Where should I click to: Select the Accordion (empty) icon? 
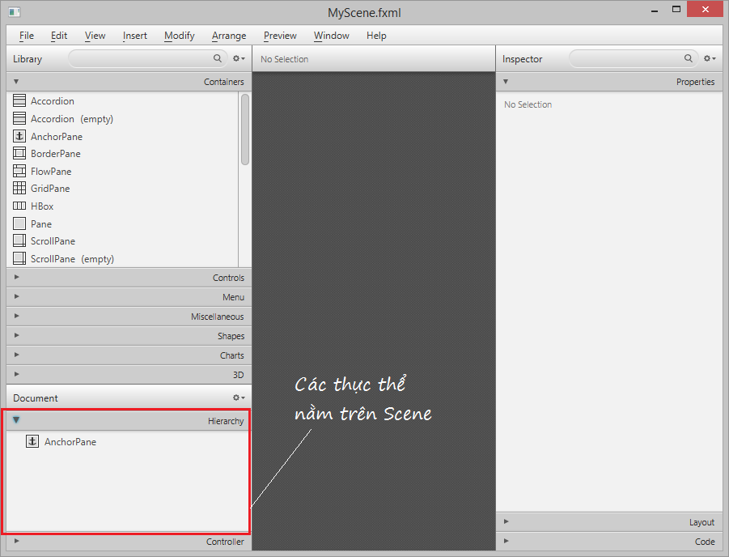(19, 118)
